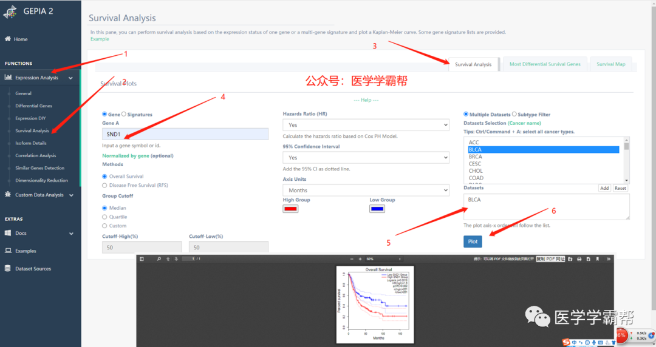The image size is (656, 347).
Task: Click the Help link
Action: click(x=366, y=100)
